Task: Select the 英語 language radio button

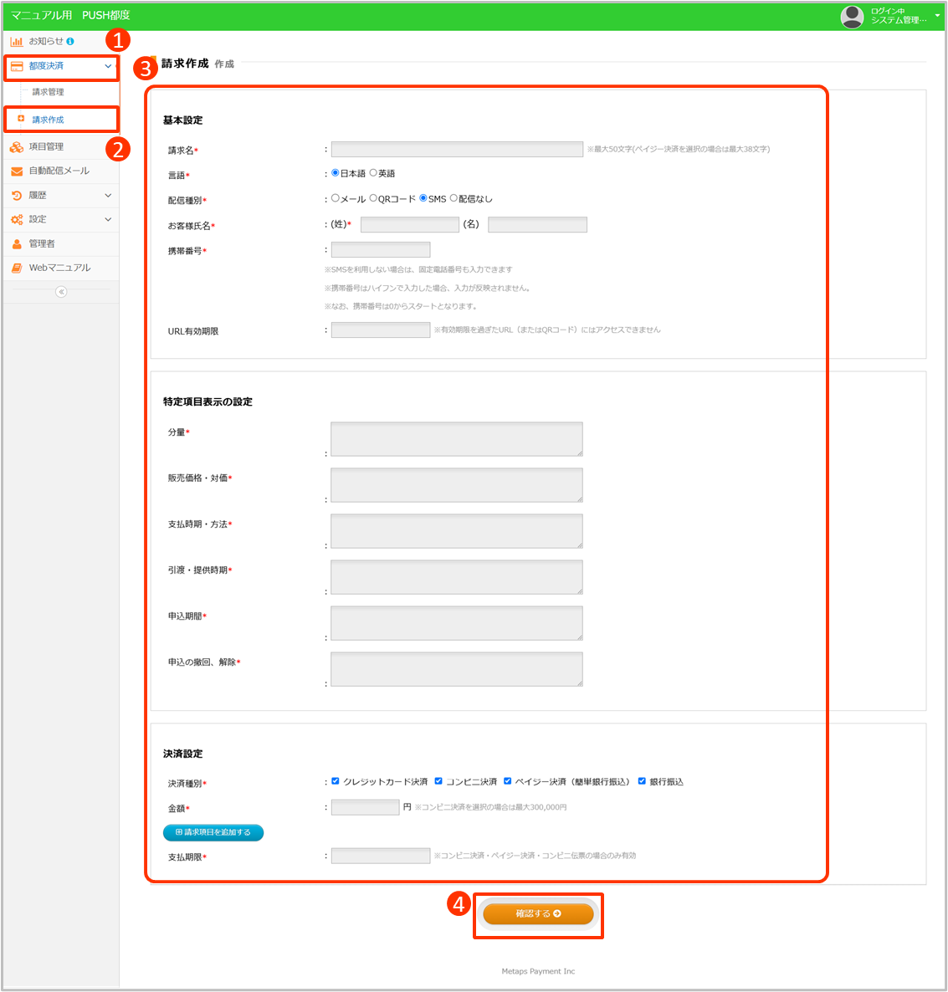Action: click(x=373, y=173)
